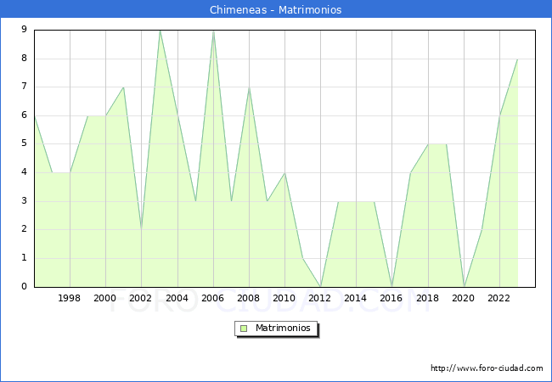552x382 pixels.
Task: Click the y-axis value 3
Action: 24,201
